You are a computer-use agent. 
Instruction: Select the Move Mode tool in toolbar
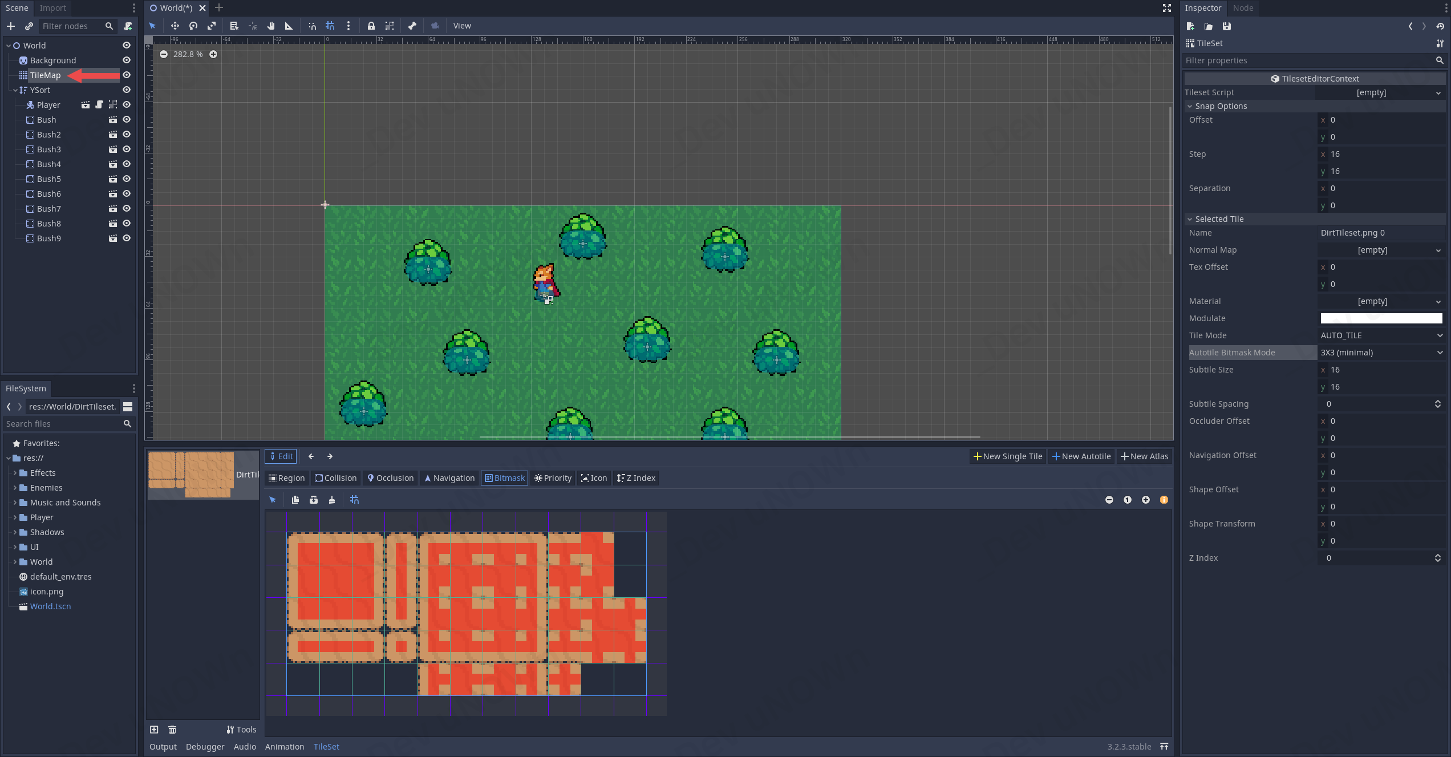pos(175,26)
